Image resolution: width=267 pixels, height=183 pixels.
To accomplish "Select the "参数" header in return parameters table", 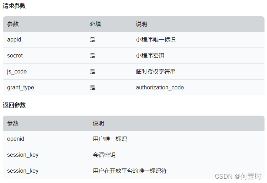I will 13,123.
